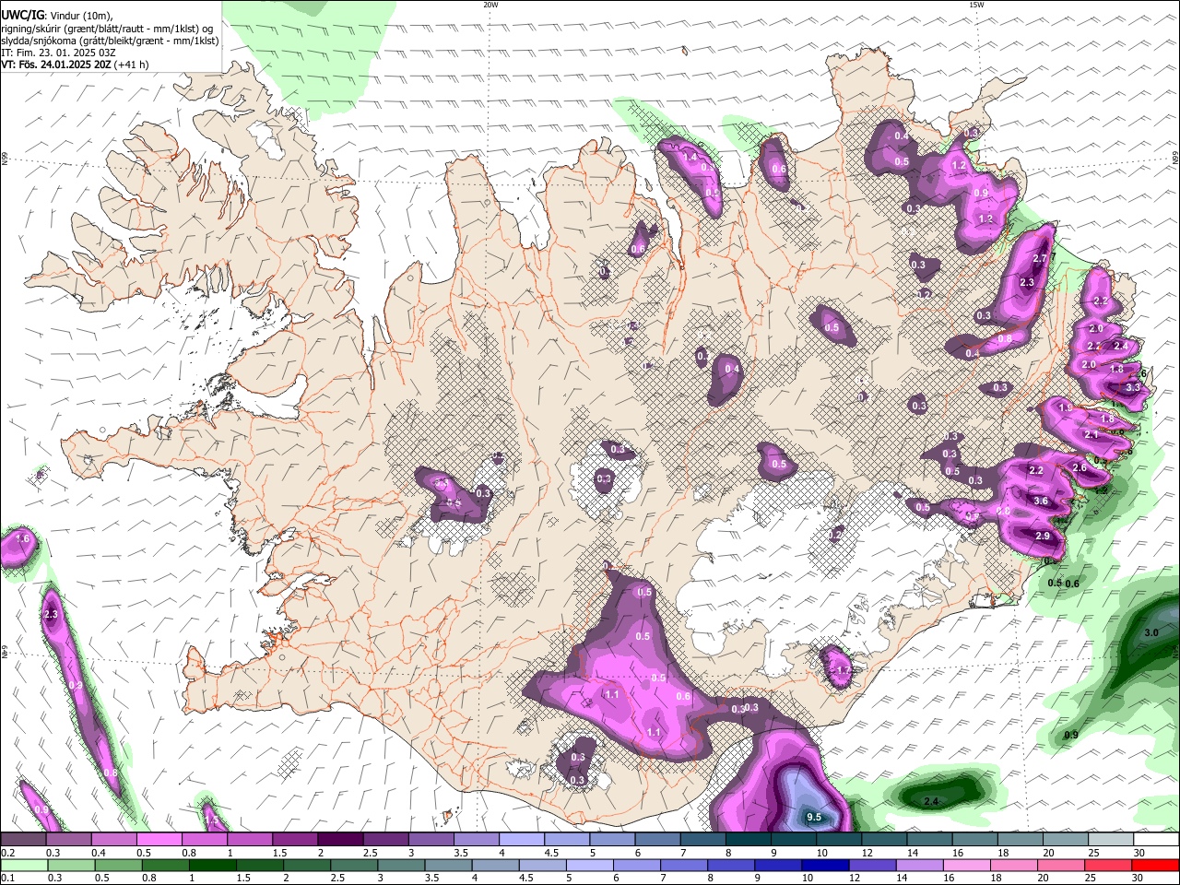
Task: Click the 1.4 snowfall value in the north
Action: pos(690,158)
